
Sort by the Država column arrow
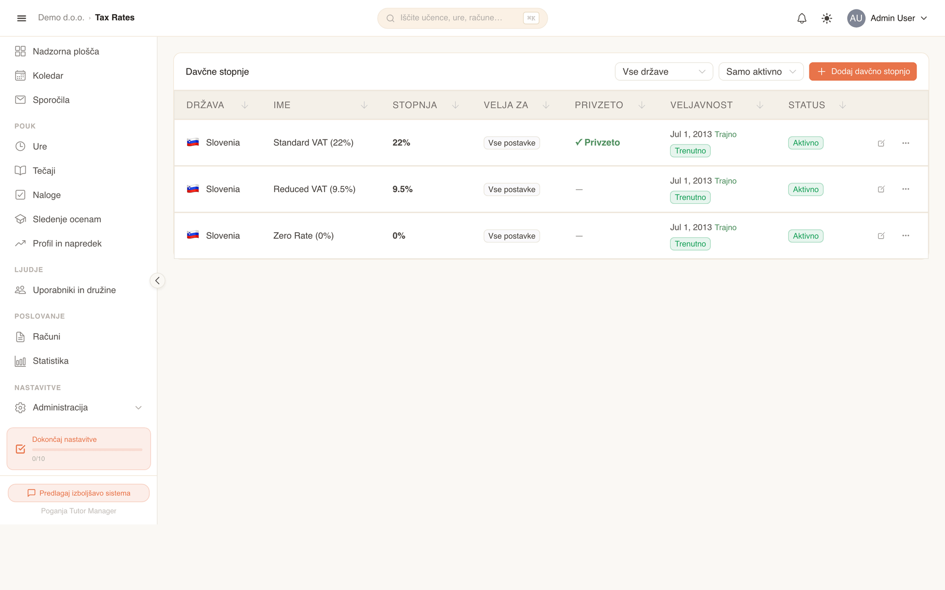tap(245, 105)
